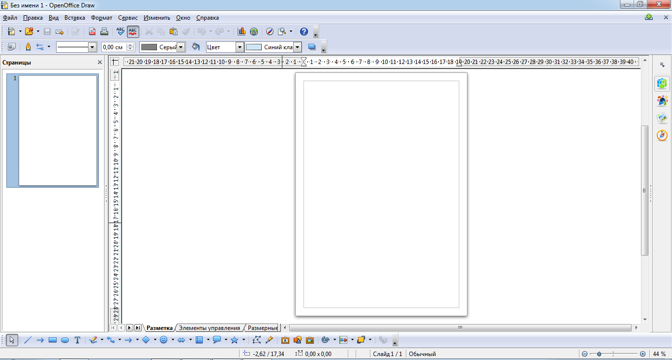Toggle the shadow button
The height and width of the screenshot is (360, 672).
tap(311, 47)
